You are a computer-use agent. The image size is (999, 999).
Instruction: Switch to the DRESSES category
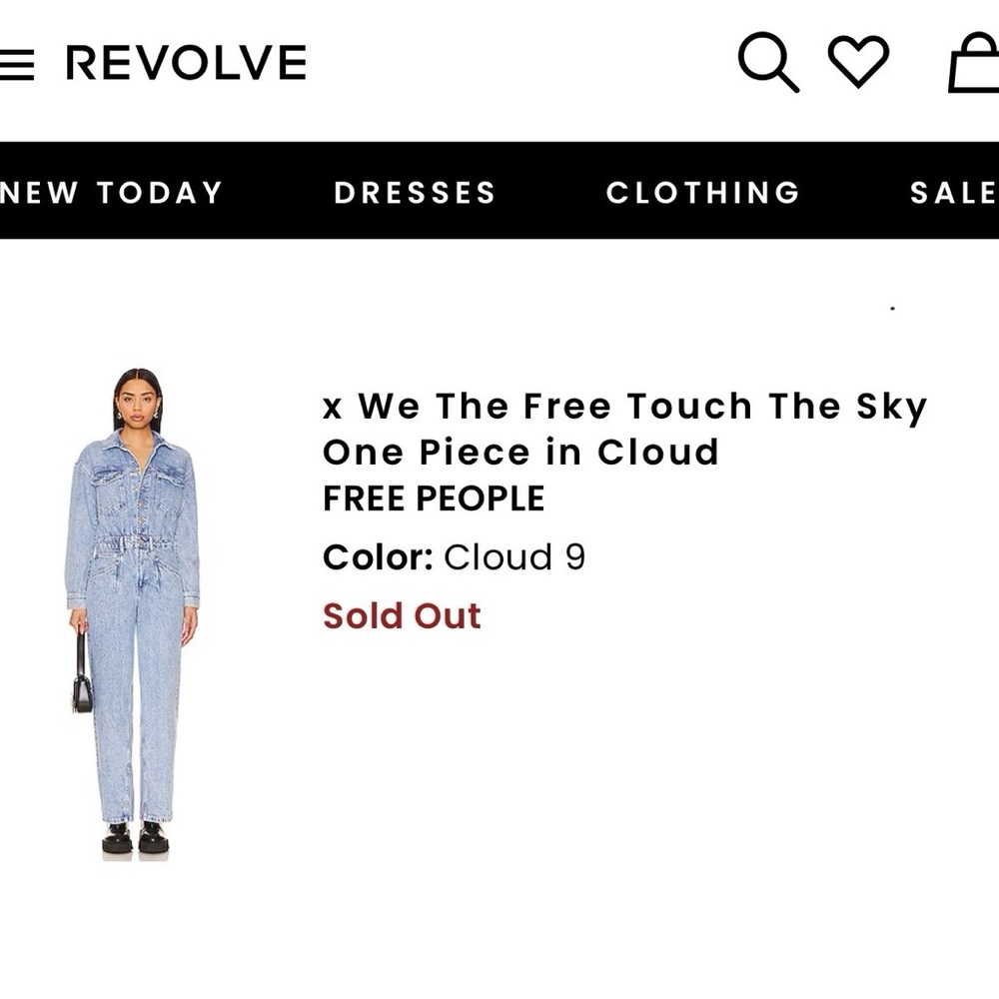[x=416, y=192]
